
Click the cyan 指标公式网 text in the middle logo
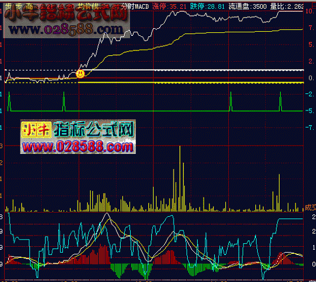(94, 129)
